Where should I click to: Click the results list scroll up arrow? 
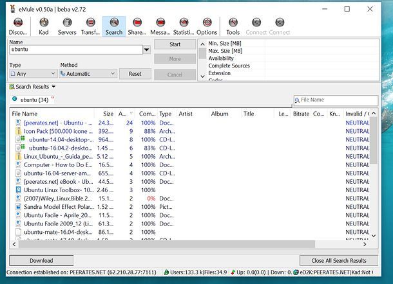(374, 114)
